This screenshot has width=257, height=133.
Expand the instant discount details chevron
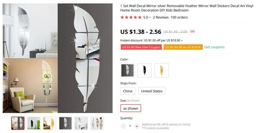tap(182, 40)
